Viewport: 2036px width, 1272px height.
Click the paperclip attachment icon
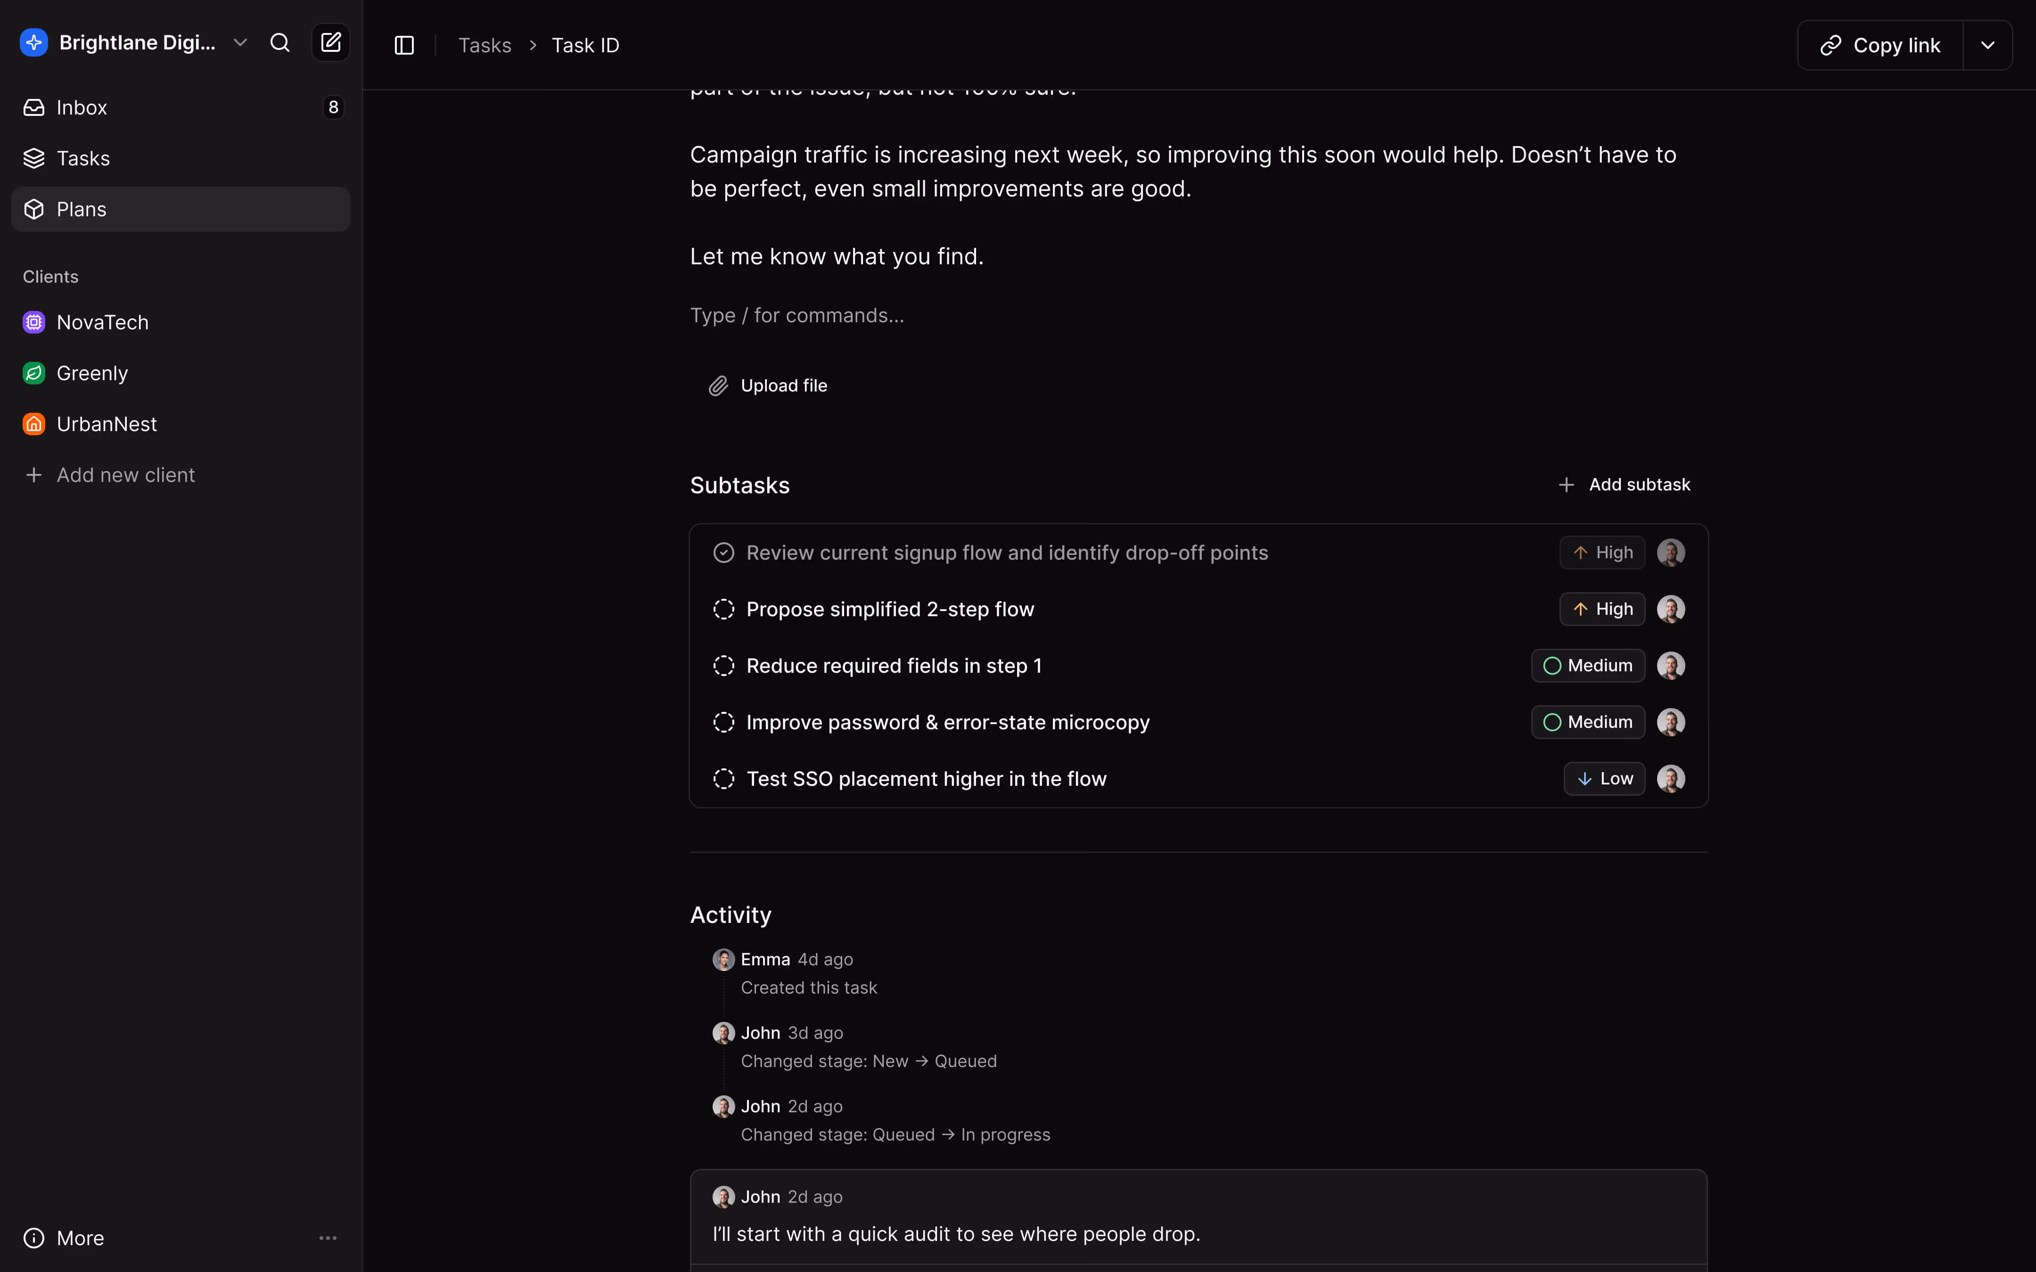[x=718, y=384]
